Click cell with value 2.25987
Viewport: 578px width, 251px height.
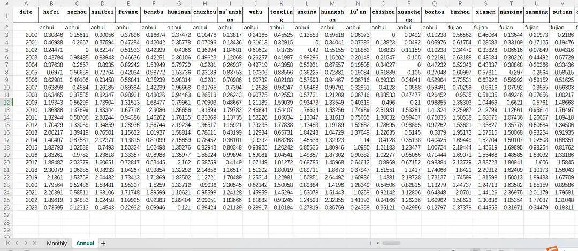(460, 109)
